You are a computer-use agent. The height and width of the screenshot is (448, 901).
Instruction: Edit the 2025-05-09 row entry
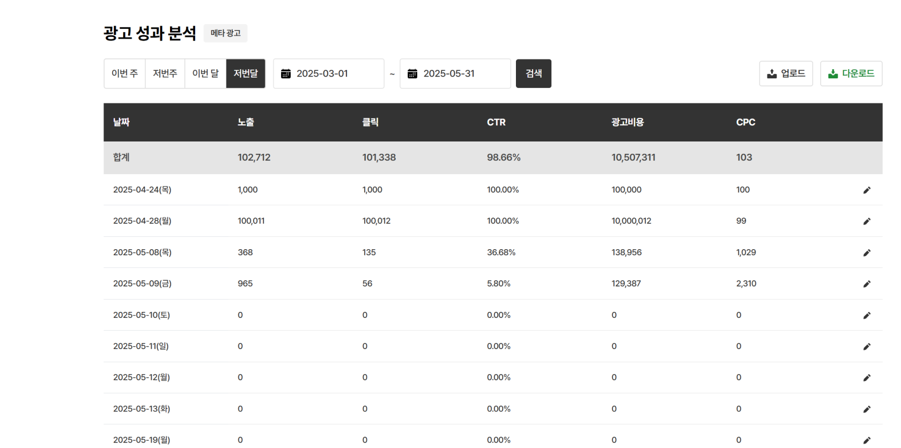[867, 284]
